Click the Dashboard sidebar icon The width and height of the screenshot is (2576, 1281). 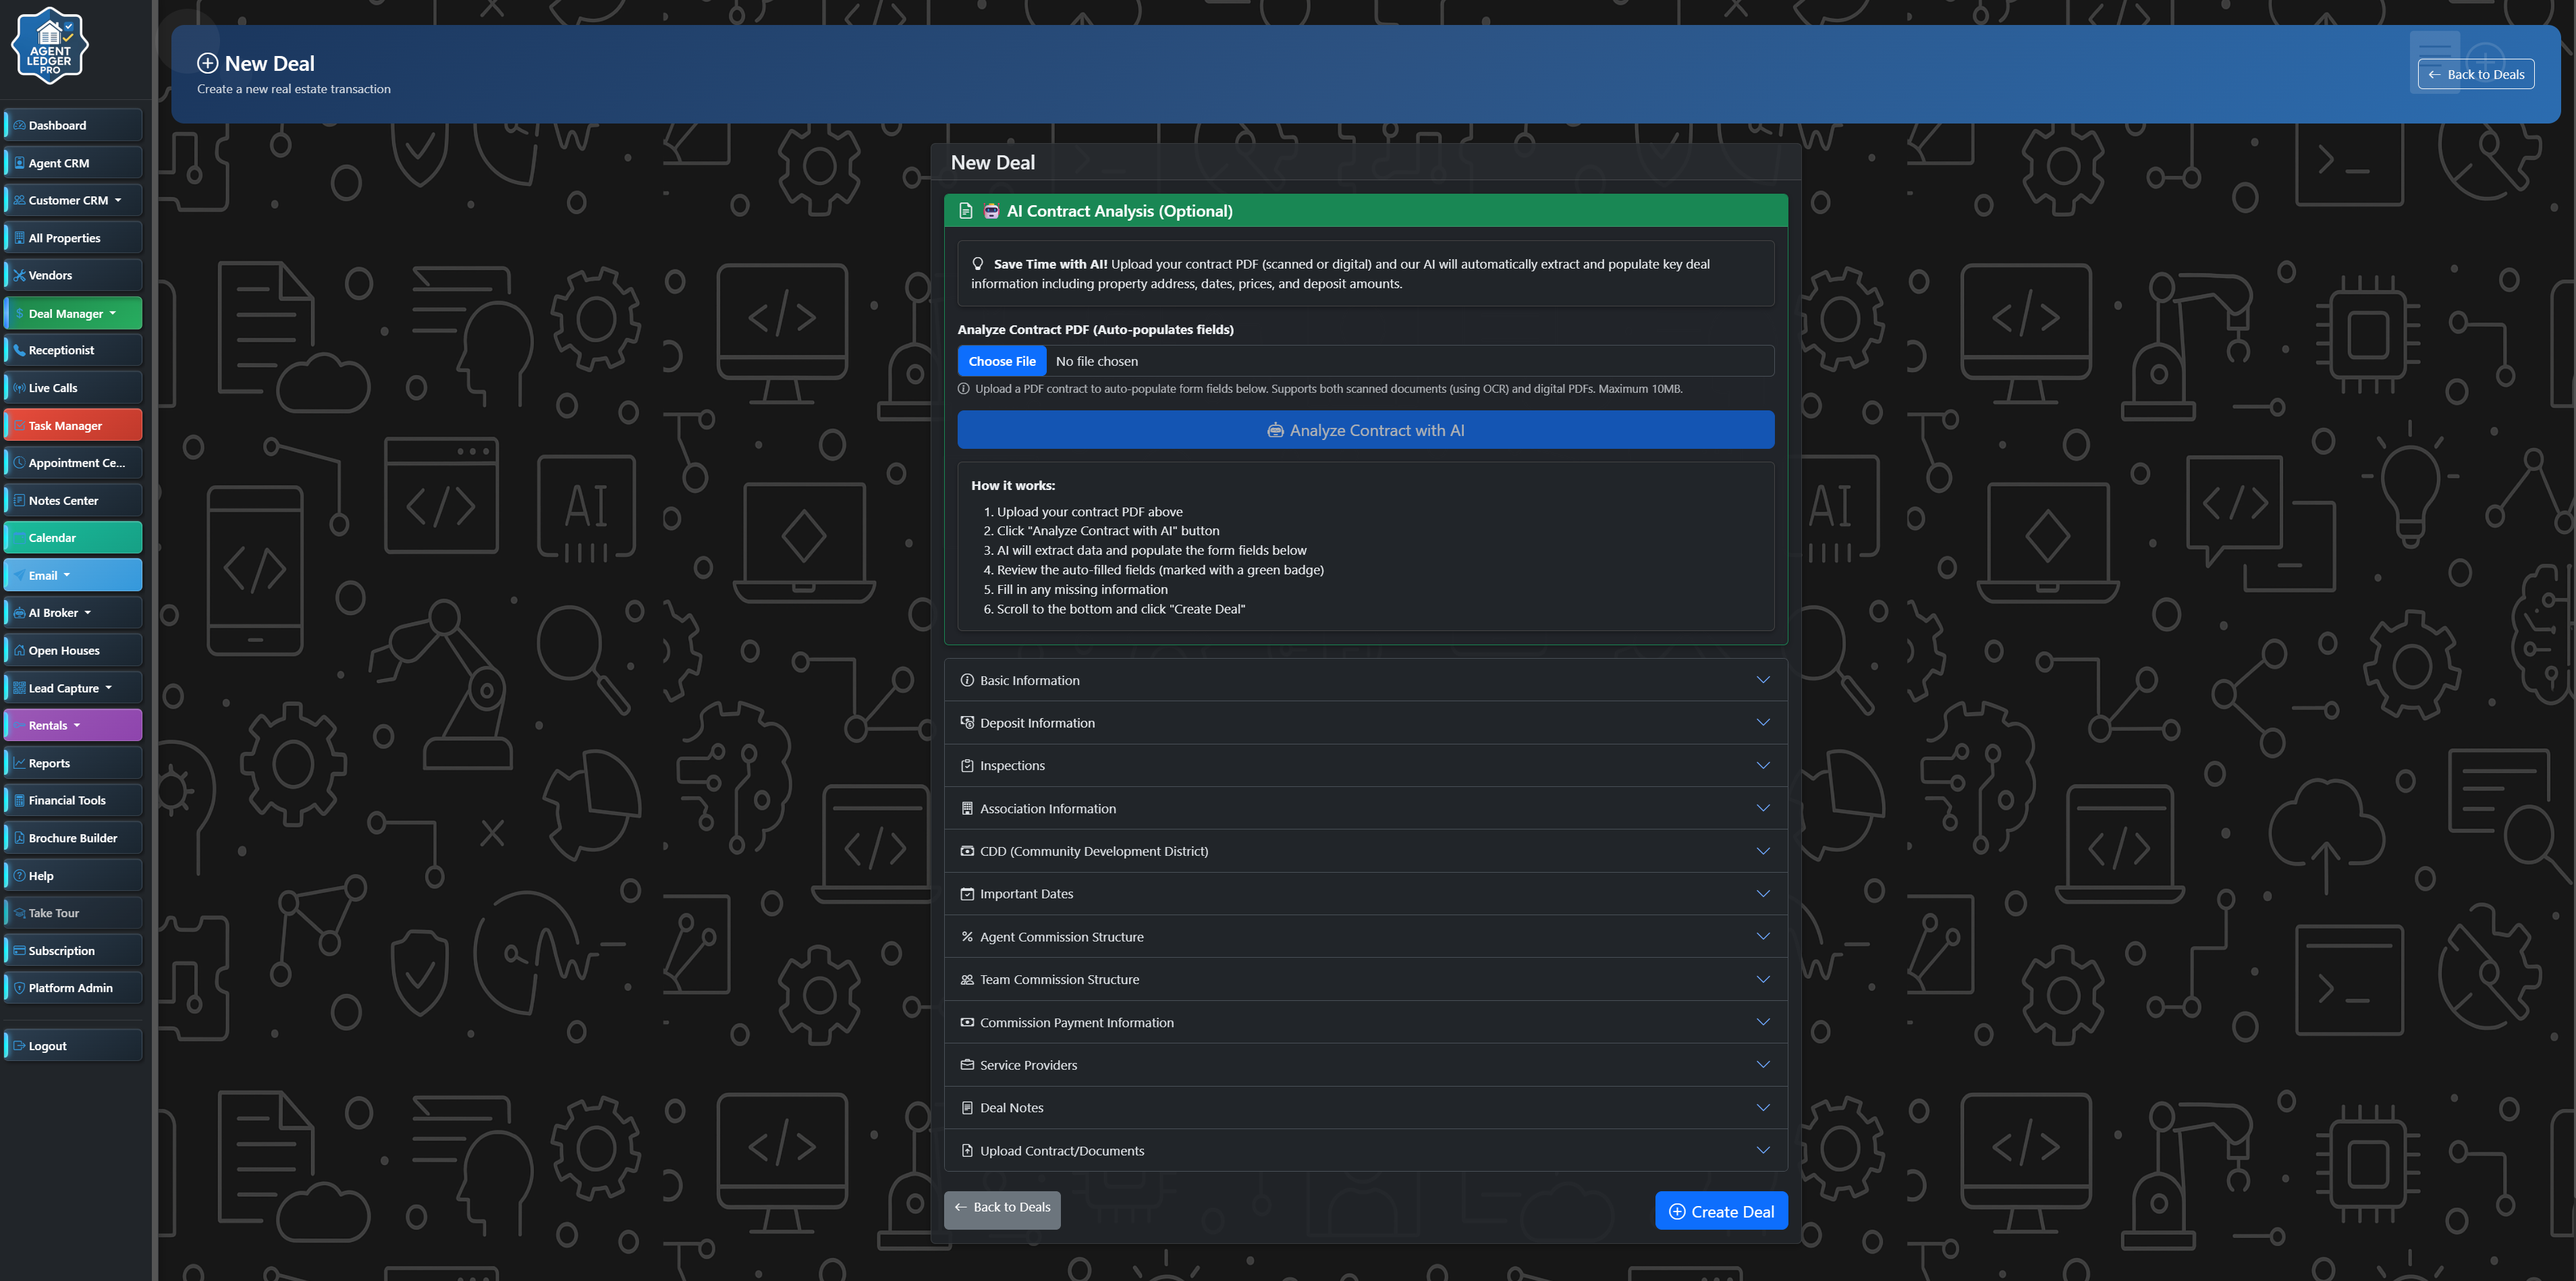click(x=19, y=125)
